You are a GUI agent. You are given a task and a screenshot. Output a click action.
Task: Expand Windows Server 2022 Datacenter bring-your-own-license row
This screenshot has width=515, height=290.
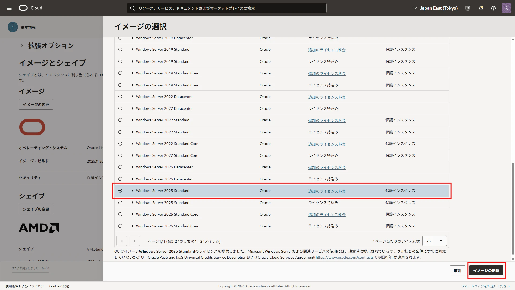[133, 108]
